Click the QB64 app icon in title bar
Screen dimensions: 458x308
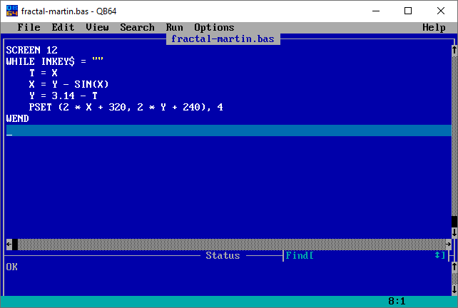tap(11, 11)
